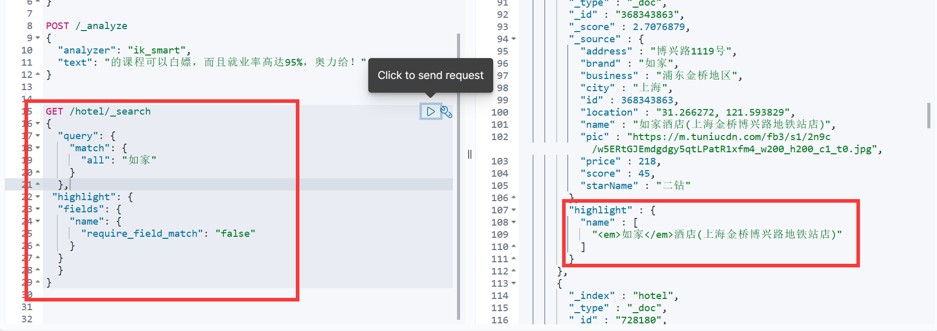Click the "analyzer": "ik_smart" line
The image size is (937, 331).
coord(124,50)
